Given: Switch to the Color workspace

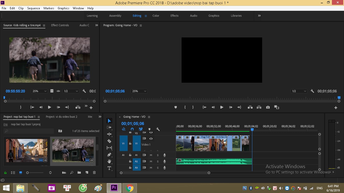Looking at the screenshot, I should (x=156, y=16).
